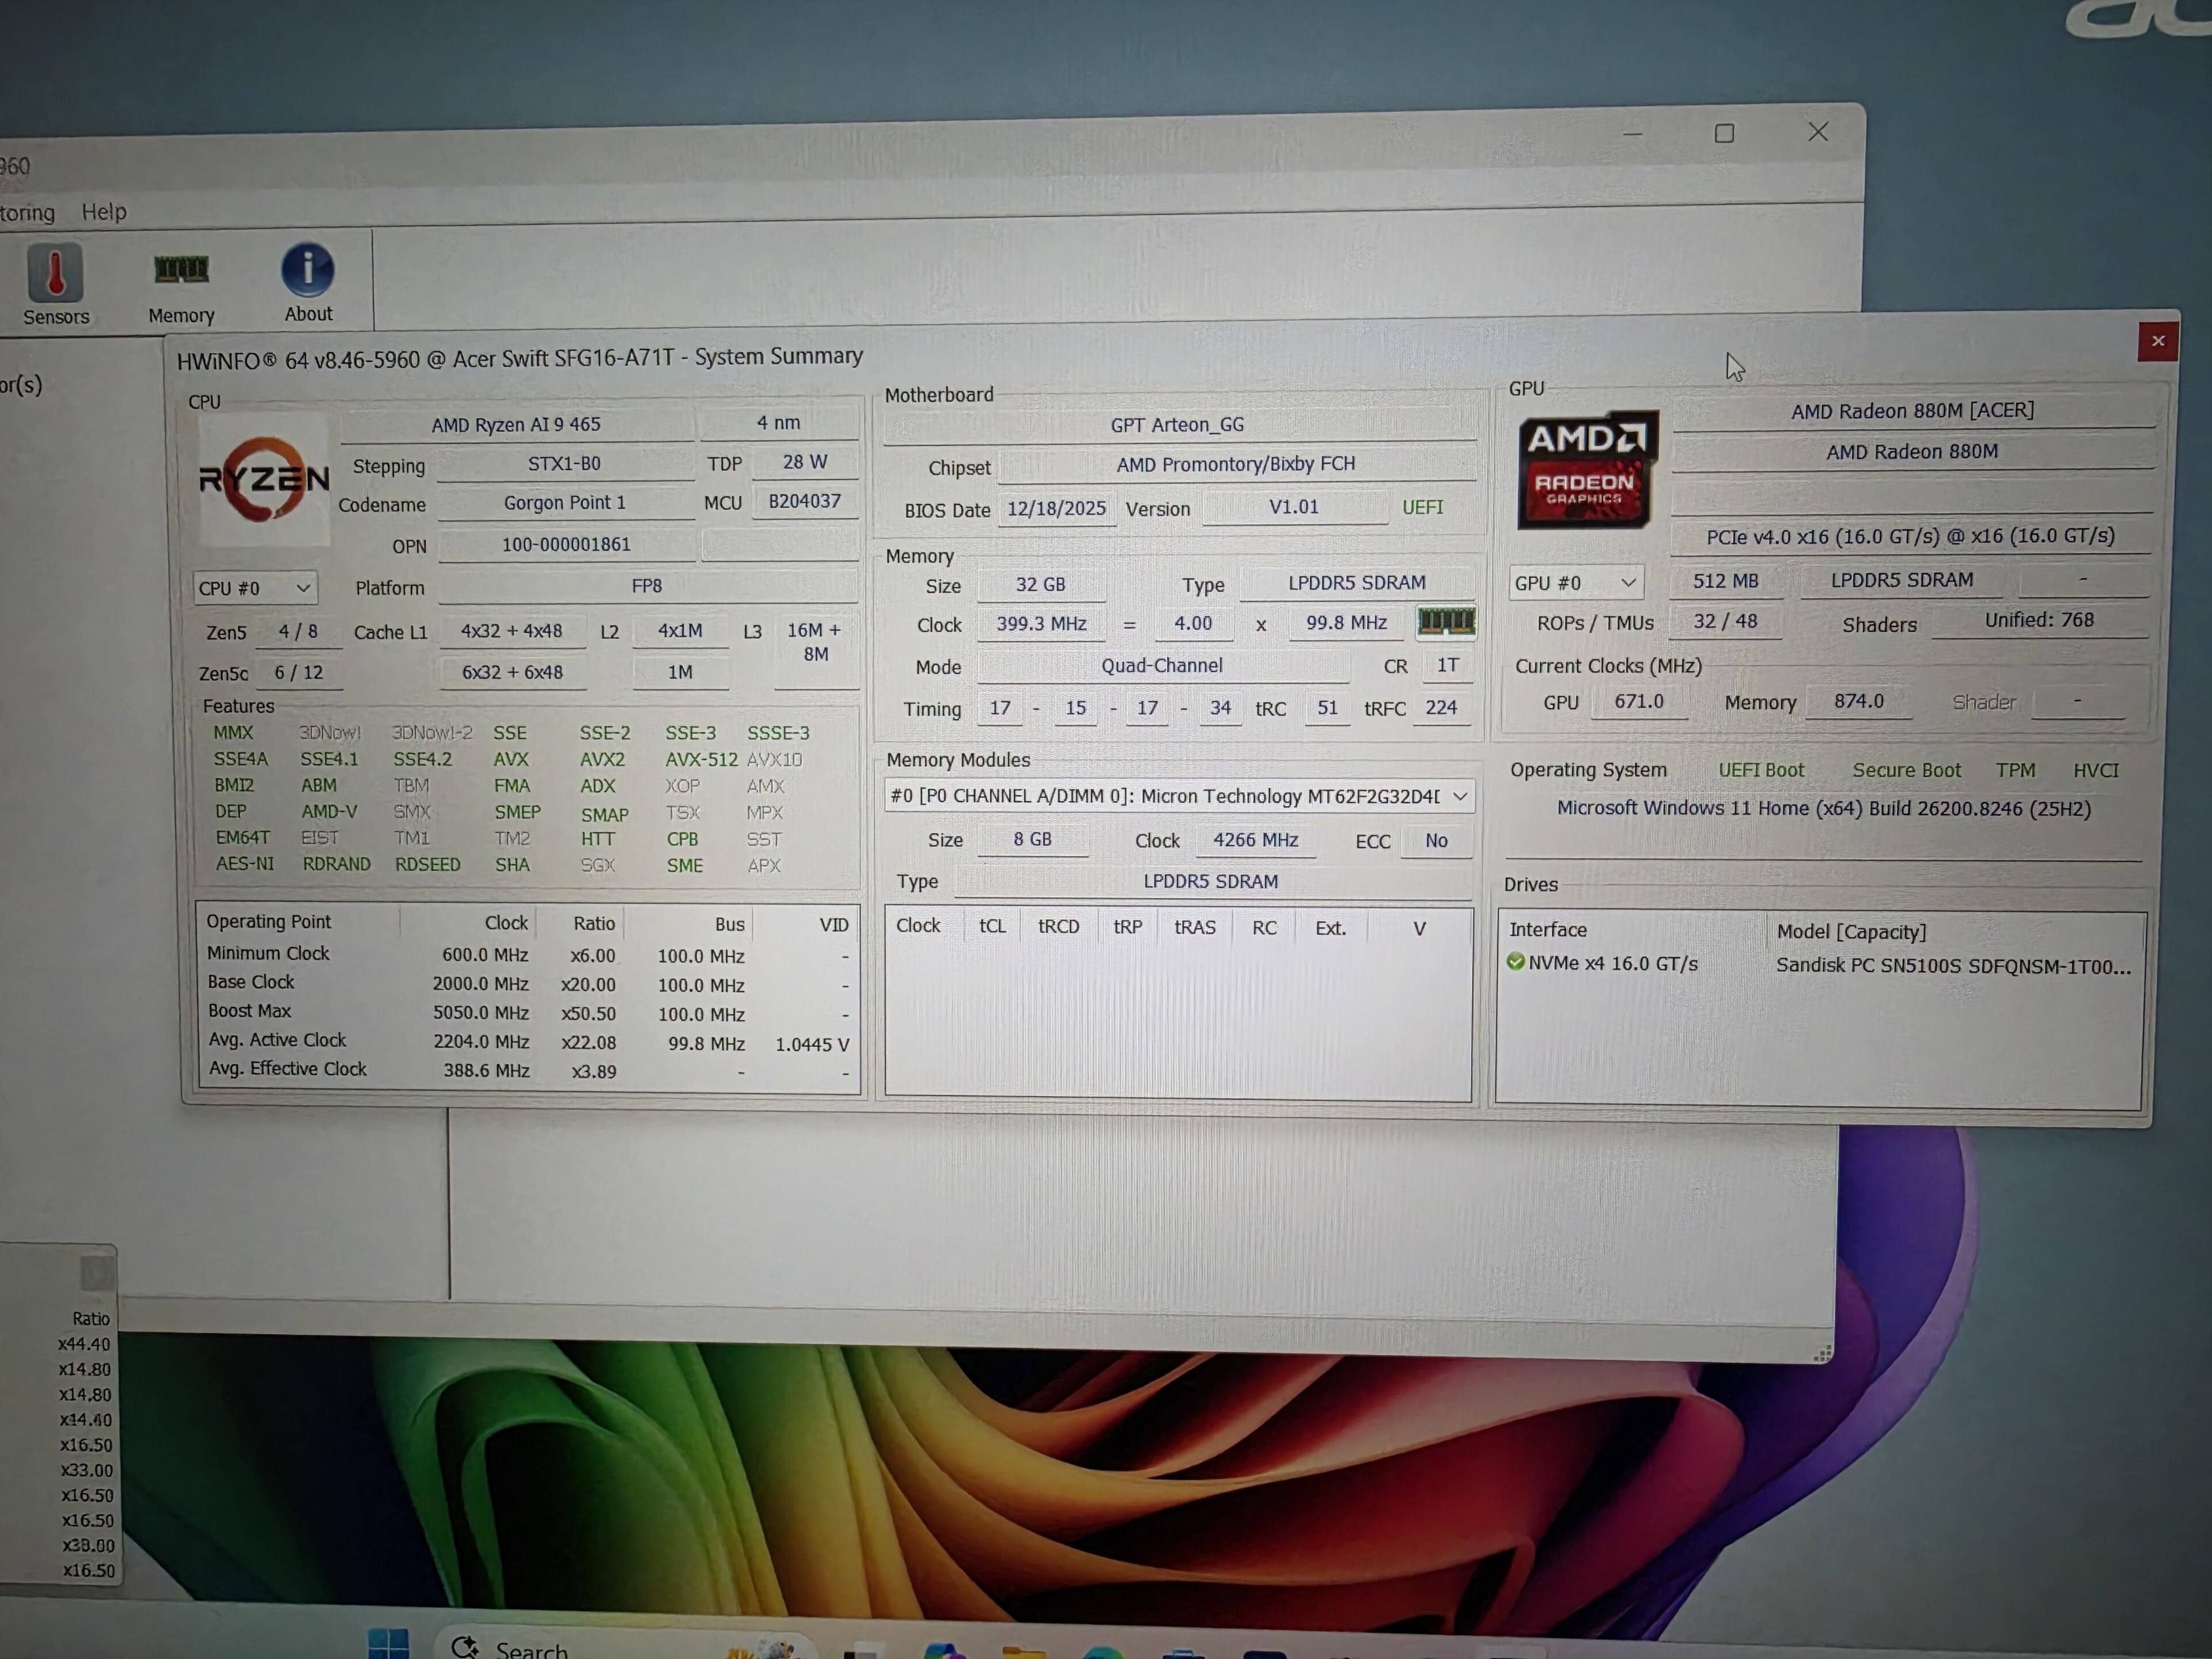Click the 8 GB module size
The height and width of the screenshot is (1659, 2212).
pyautogui.click(x=1033, y=840)
